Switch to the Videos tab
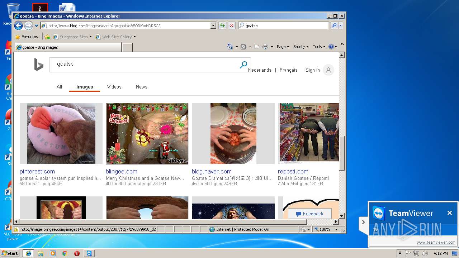The image size is (459, 258). click(114, 87)
